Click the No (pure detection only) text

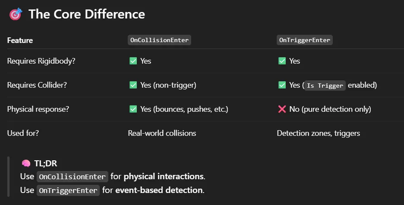[x=330, y=109]
